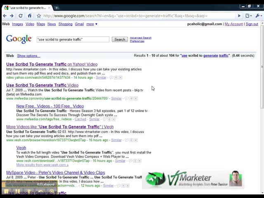Open Similar pages for mefeedia.com/entry result
The image size is (264, 198).
[x=116, y=99]
